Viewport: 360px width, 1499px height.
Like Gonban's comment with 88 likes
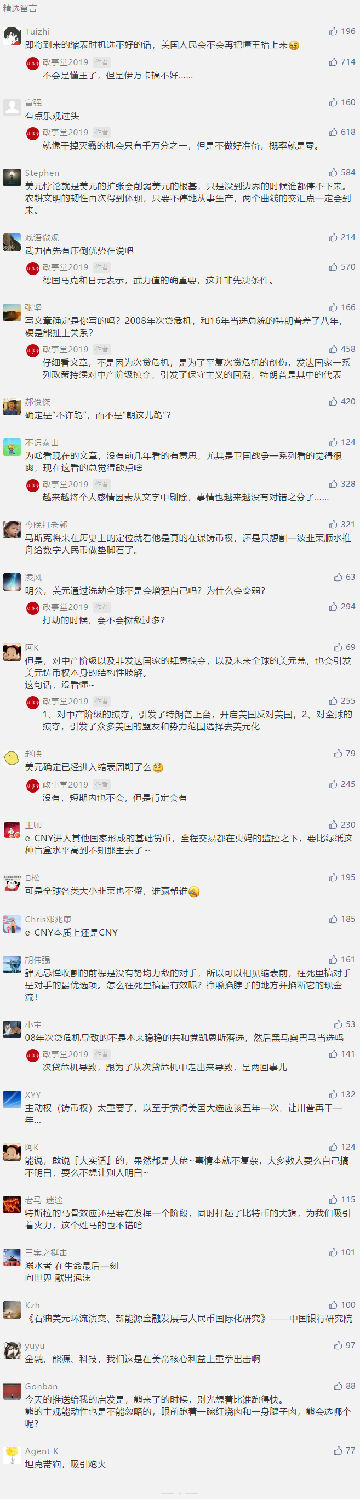click(344, 1386)
